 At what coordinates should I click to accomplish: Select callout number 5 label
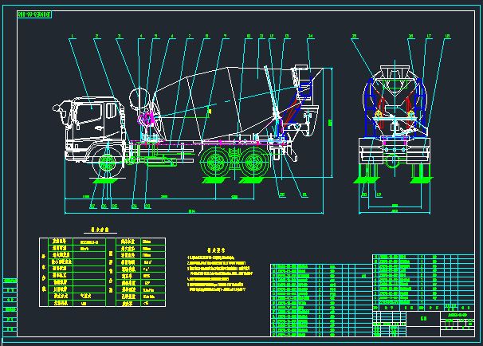(x=155, y=37)
